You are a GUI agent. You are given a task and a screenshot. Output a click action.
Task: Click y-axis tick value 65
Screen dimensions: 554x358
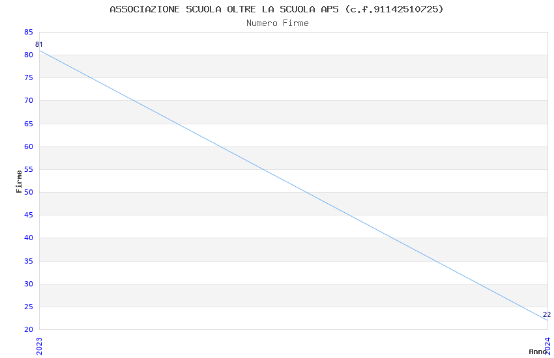(29, 124)
